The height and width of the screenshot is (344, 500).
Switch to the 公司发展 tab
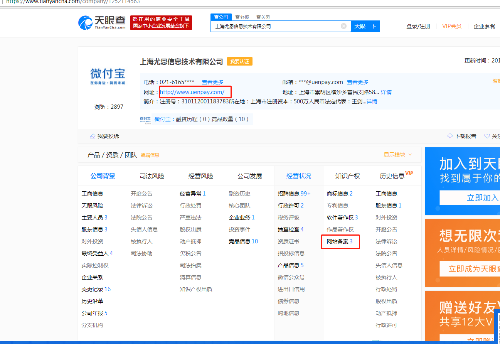pyautogui.click(x=250, y=176)
